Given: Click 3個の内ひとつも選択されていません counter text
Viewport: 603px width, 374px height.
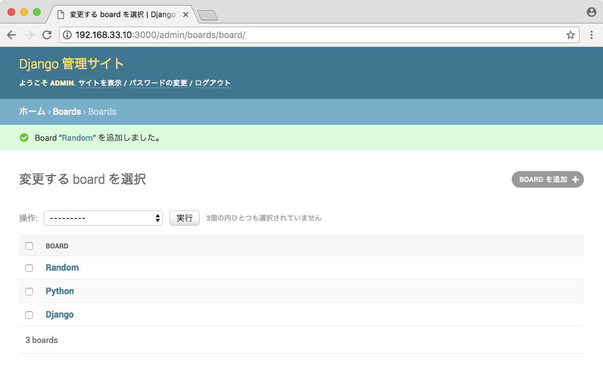Looking at the screenshot, I should pos(264,218).
